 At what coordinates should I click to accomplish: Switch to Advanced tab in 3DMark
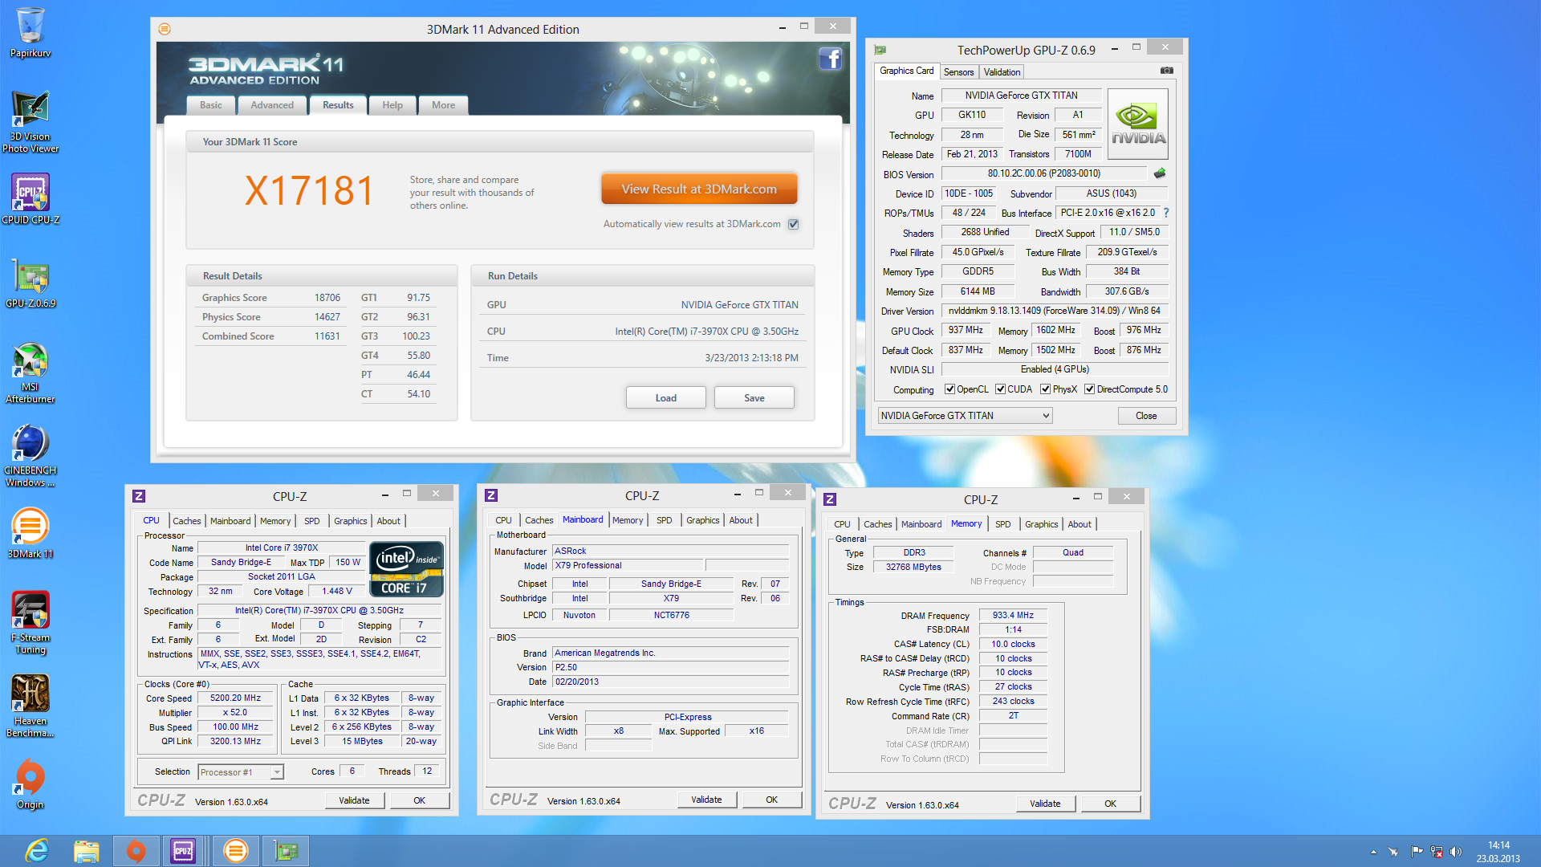point(272,105)
